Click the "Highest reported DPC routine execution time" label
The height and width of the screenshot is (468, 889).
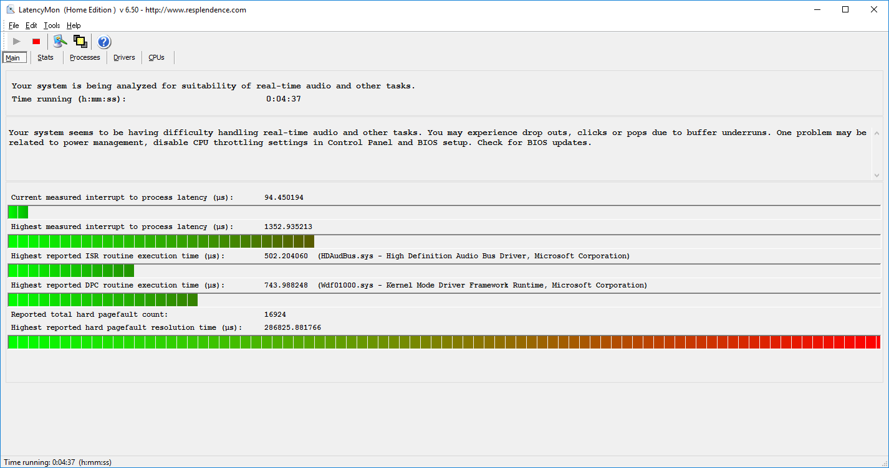[118, 285]
